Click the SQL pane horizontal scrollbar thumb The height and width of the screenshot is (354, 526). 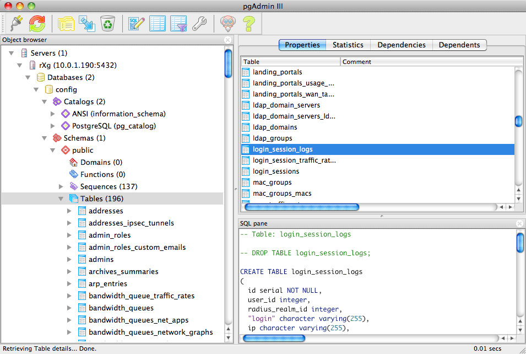274,338
